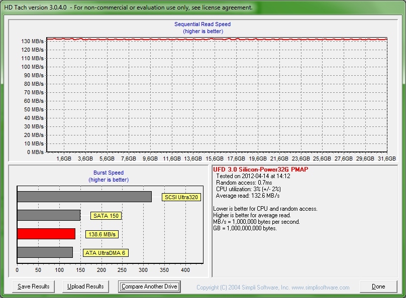Click the 23,6GB axis label
This screenshot has height=298, width=406.
[300, 159]
